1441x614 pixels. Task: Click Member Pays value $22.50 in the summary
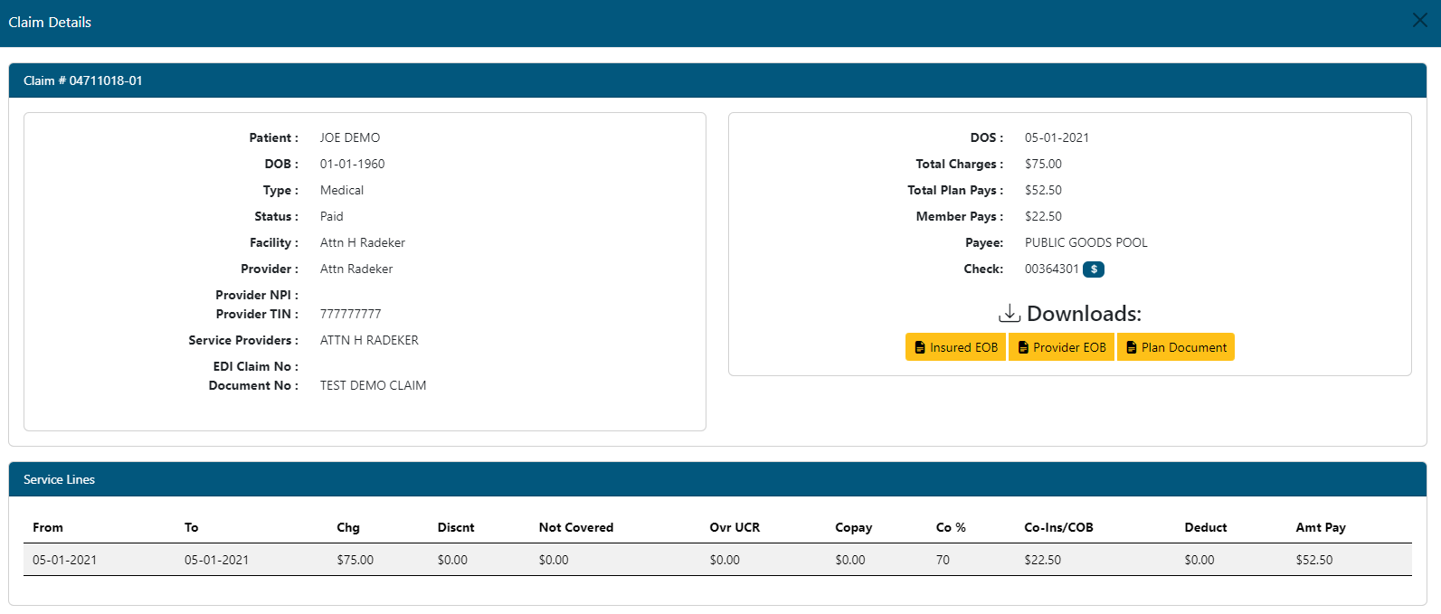click(1043, 216)
